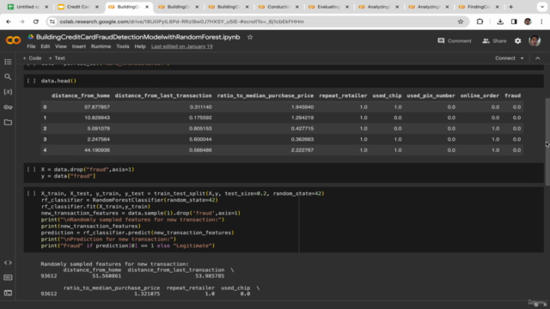Star the notebook title

(x=250, y=37)
